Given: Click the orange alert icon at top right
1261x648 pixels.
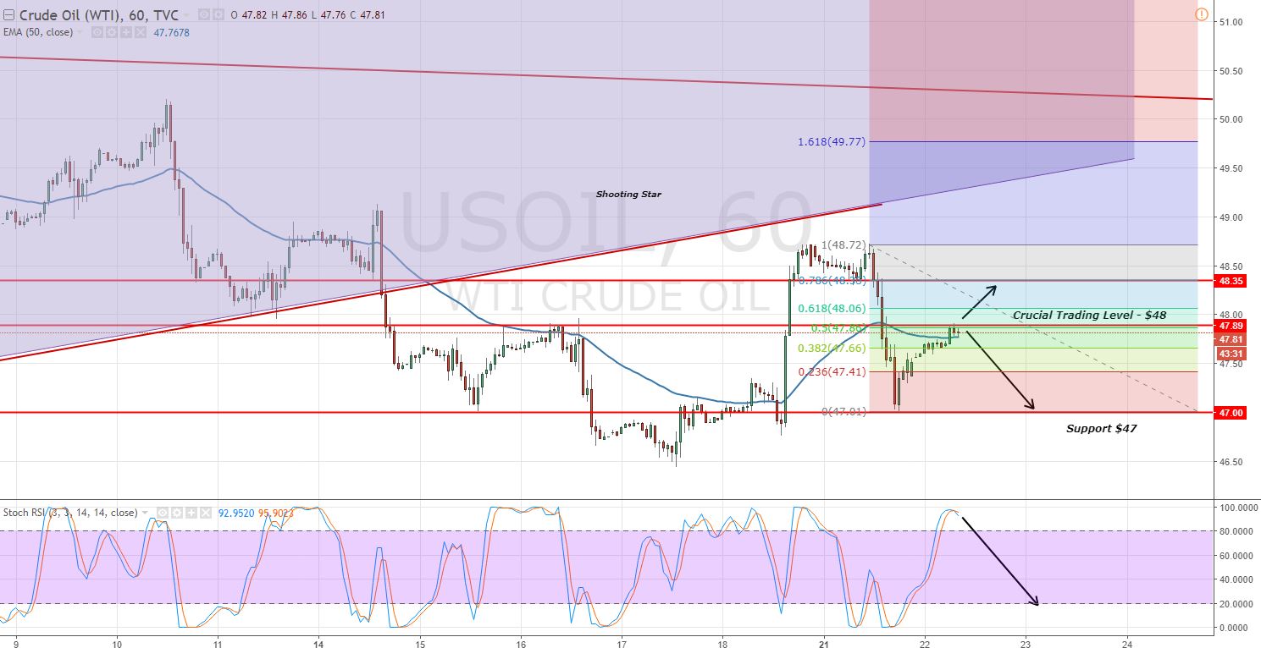Looking at the screenshot, I should [x=1201, y=14].
